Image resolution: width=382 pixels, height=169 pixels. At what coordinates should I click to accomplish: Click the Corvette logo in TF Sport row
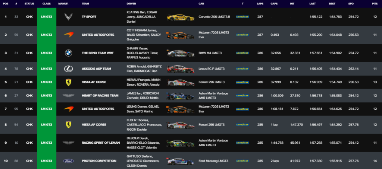point(68,17)
